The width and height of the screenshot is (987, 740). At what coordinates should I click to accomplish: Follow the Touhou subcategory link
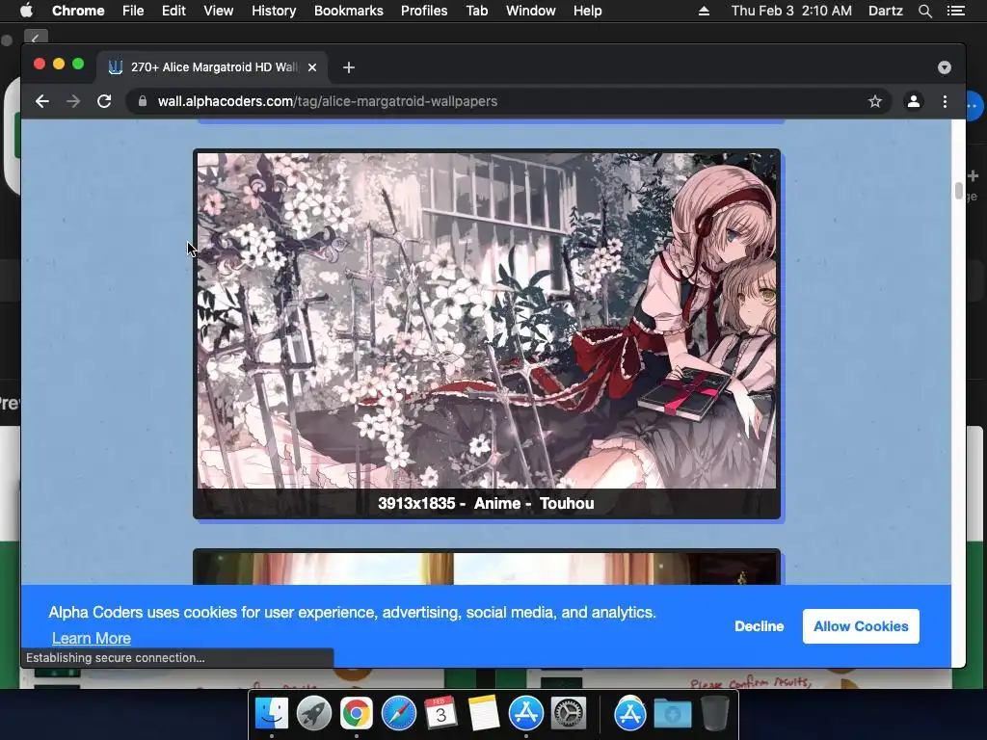pyautogui.click(x=567, y=503)
